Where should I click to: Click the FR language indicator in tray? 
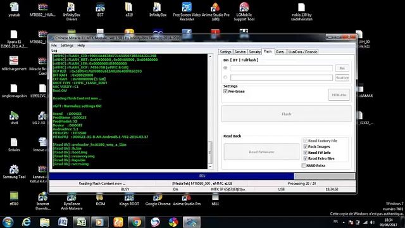pyautogui.click(x=335, y=221)
